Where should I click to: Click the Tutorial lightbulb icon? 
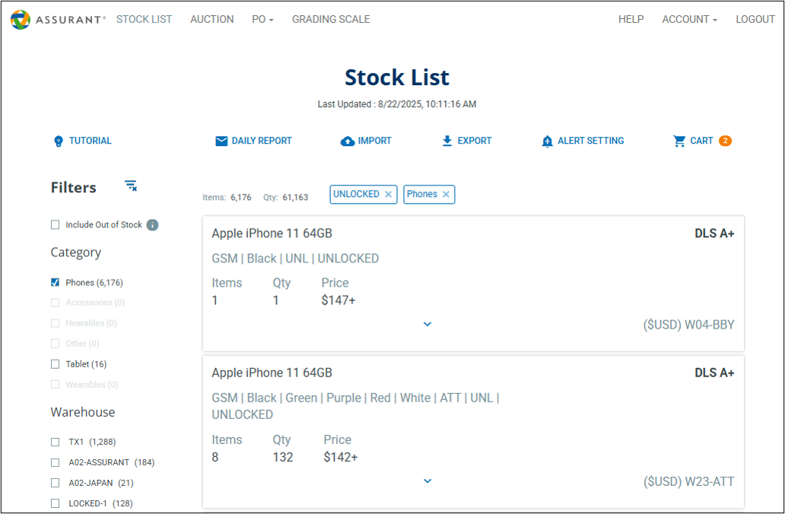(x=58, y=141)
